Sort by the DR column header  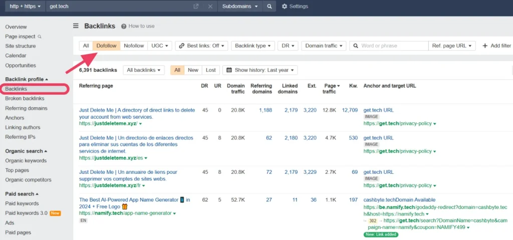coord(204,86)
